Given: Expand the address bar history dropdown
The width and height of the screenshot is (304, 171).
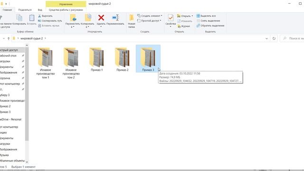Looking at the screenshot, I should click(266, 38).
